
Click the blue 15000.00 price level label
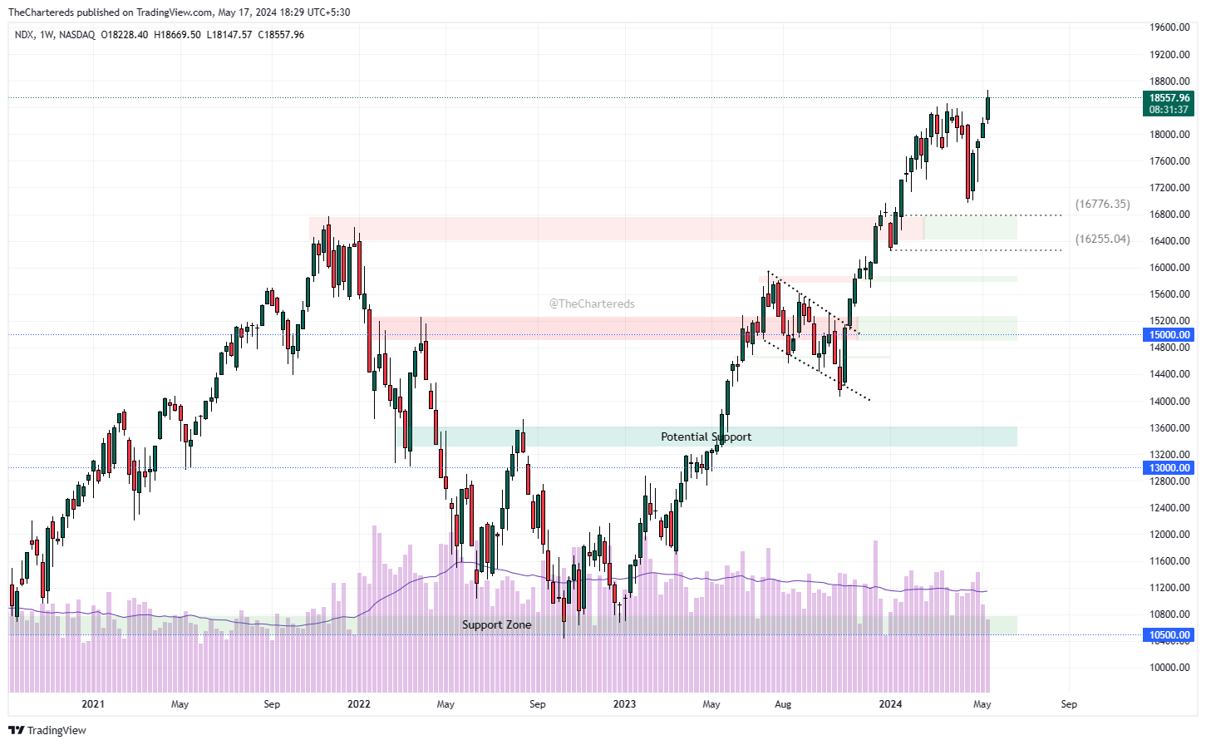pos(1169,335)
